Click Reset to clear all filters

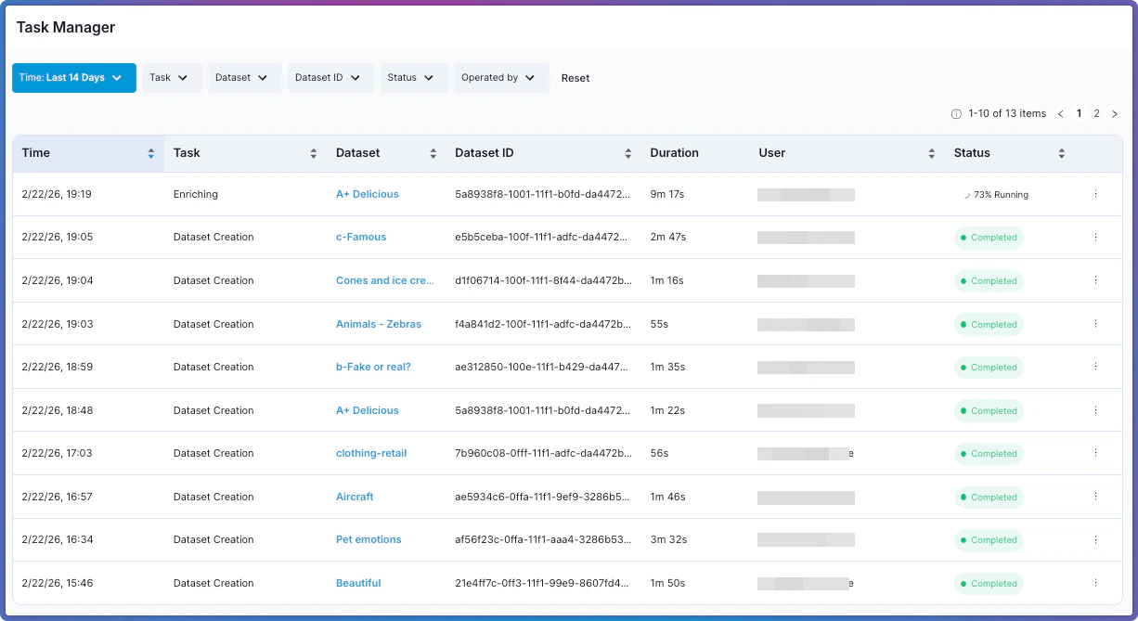click(575, 78)
